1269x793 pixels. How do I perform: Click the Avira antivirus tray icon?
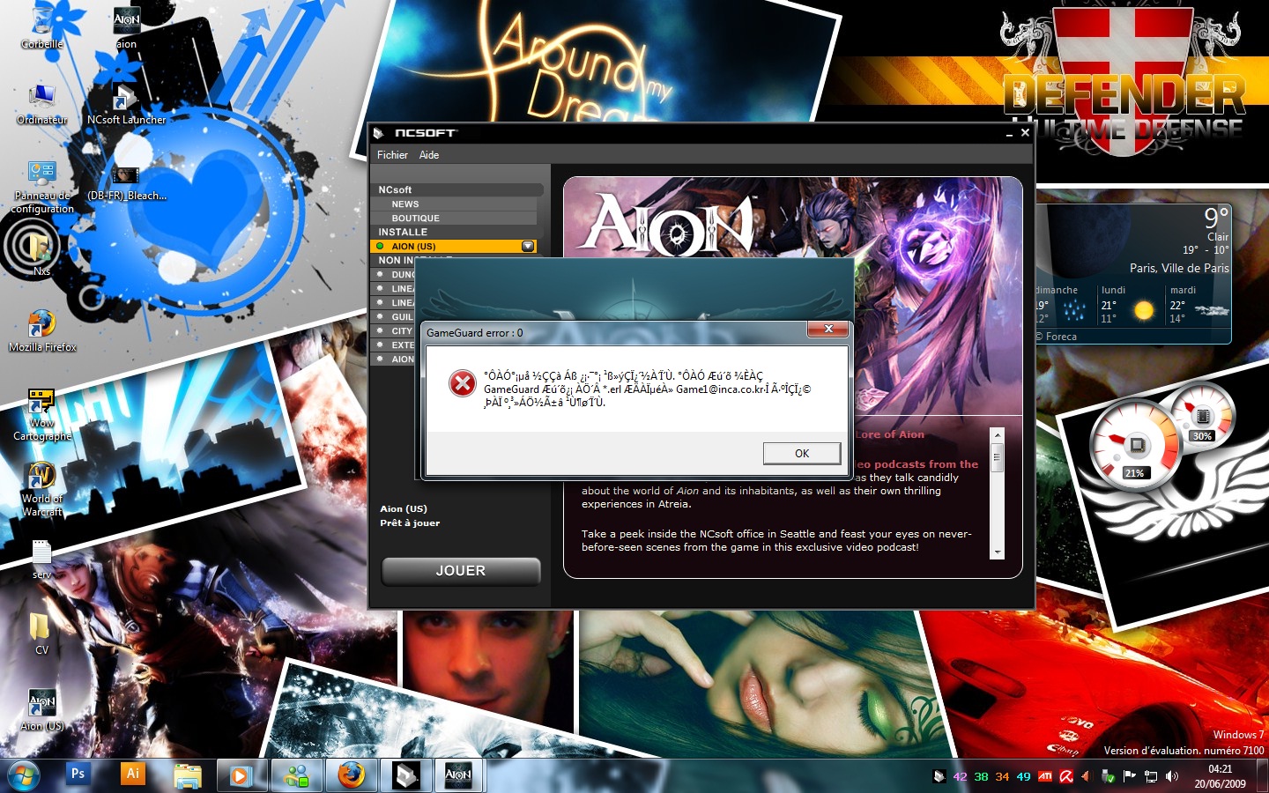point(1066,776)
